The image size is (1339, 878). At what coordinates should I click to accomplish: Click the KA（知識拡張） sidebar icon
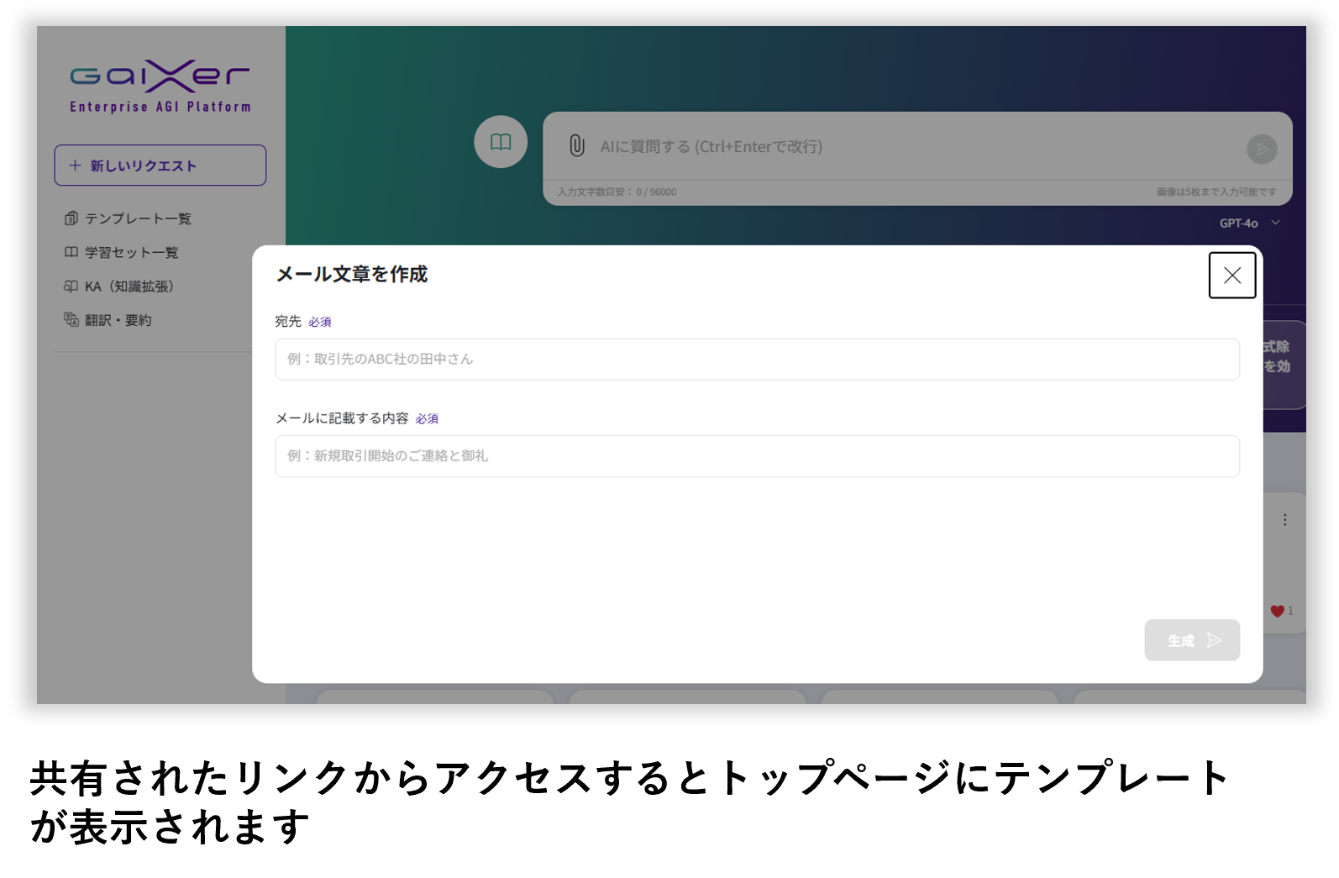71,287
